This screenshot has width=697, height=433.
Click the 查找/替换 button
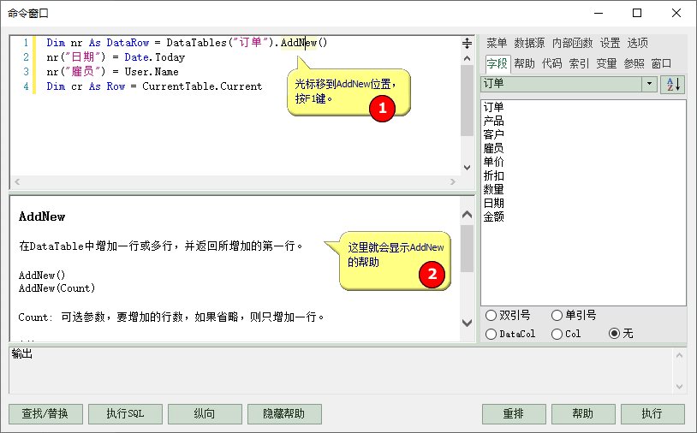click(x=45, y=414)
